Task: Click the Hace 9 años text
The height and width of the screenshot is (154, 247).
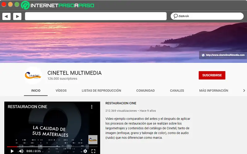Action: pos(148,111)
